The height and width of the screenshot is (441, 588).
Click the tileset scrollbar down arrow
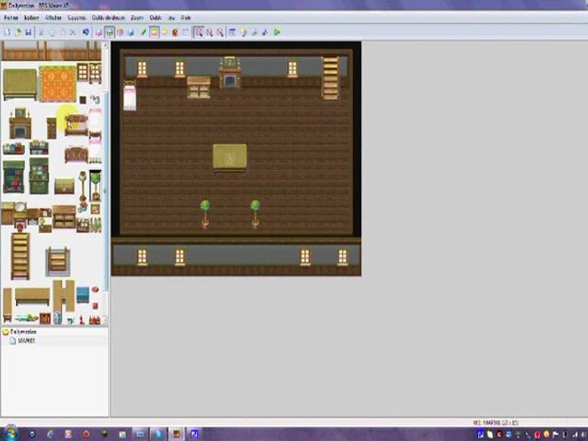click(105, 320)
